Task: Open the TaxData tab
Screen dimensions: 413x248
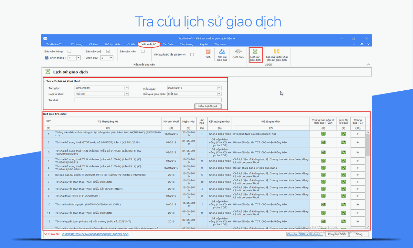Action: pyautogui.click(x=168, y=44)
